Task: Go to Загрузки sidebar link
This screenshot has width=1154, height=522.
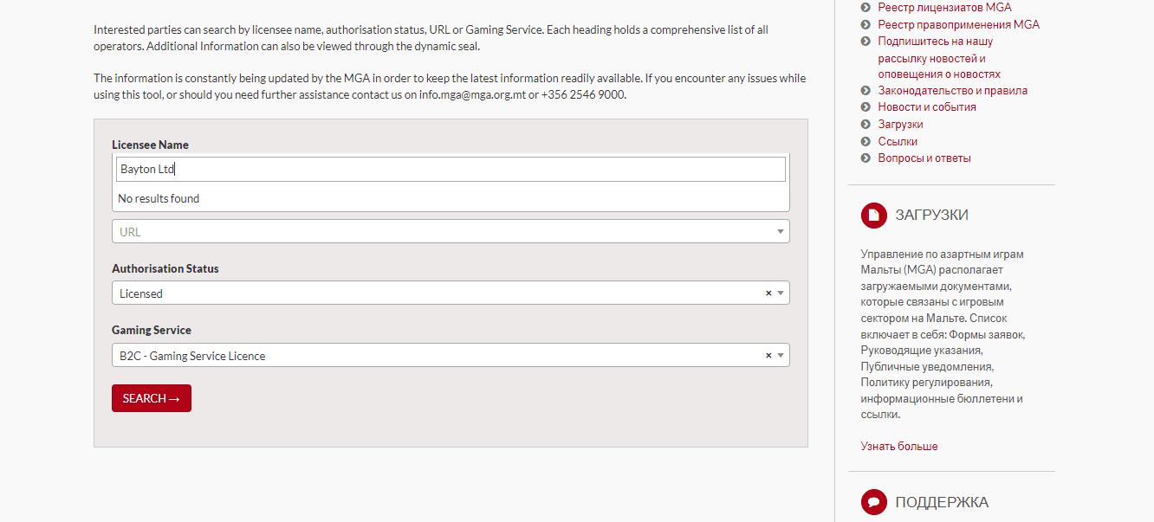Action: click(x=900, y=125)
